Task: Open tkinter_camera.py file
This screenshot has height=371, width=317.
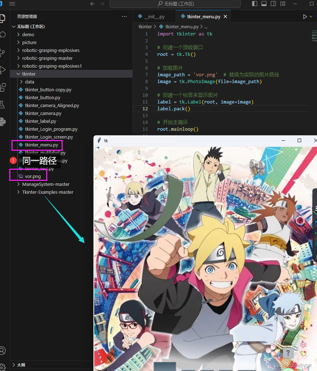Action: (x=43, y=113)
